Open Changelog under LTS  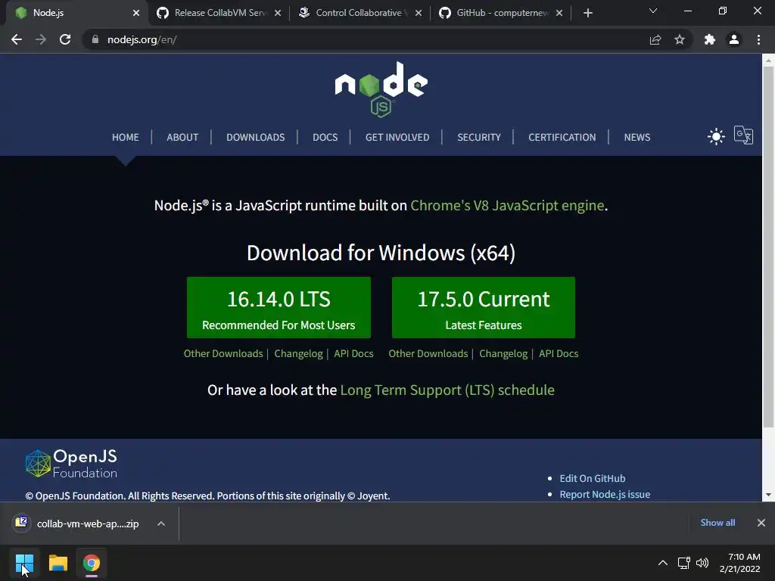[x=298, y=354]
